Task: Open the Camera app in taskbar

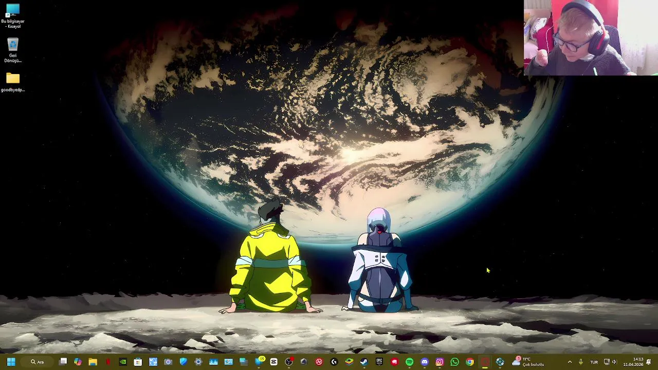Action: click(x=168, y=362)
